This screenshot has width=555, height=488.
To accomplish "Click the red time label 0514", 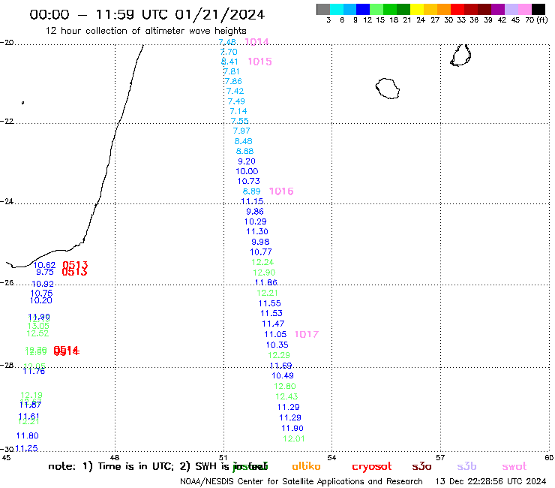I will point(67,351).
